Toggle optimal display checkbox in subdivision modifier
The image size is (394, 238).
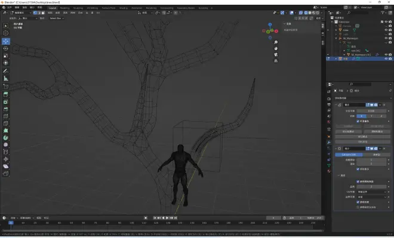(x=358, y=169)
